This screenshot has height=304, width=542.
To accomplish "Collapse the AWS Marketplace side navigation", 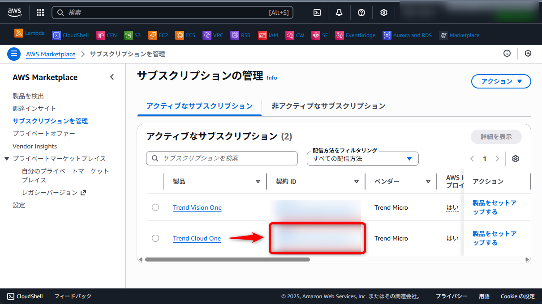I will [112, 77].
